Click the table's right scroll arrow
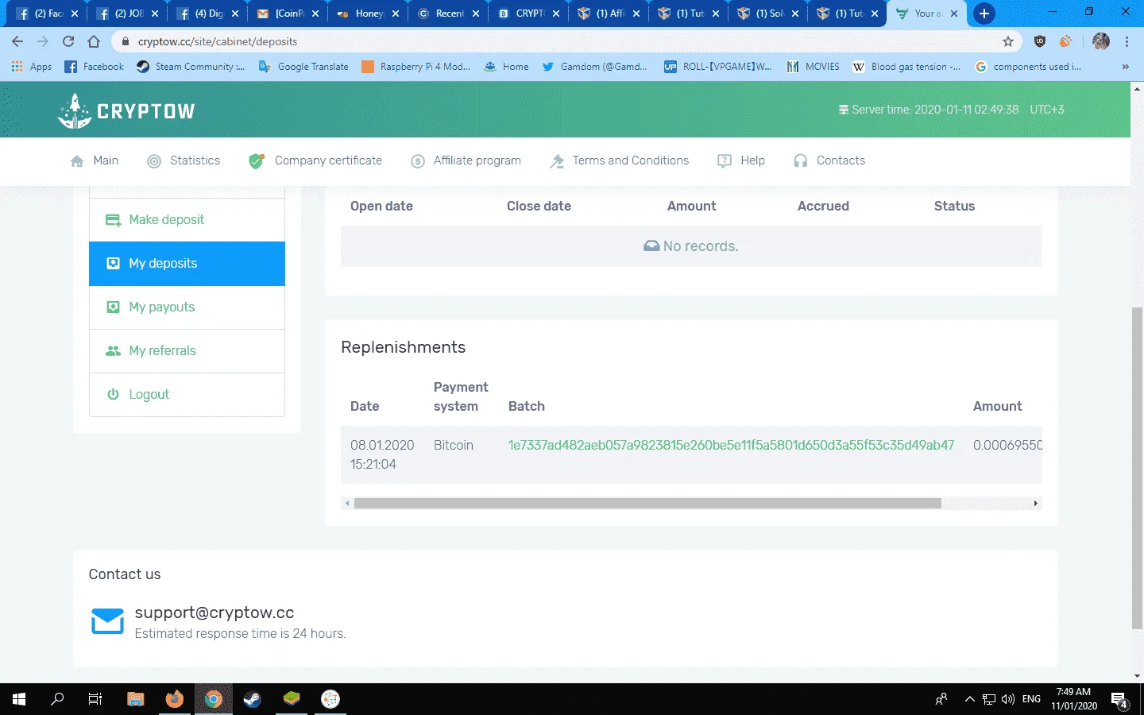 pos(1035,504)
